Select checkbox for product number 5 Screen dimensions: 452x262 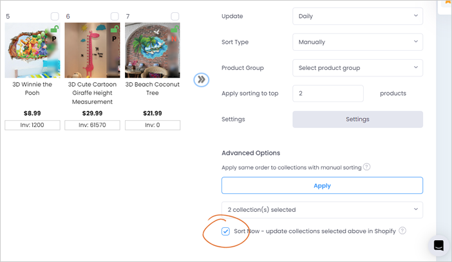pyautogui.click(x=55, y=16)
